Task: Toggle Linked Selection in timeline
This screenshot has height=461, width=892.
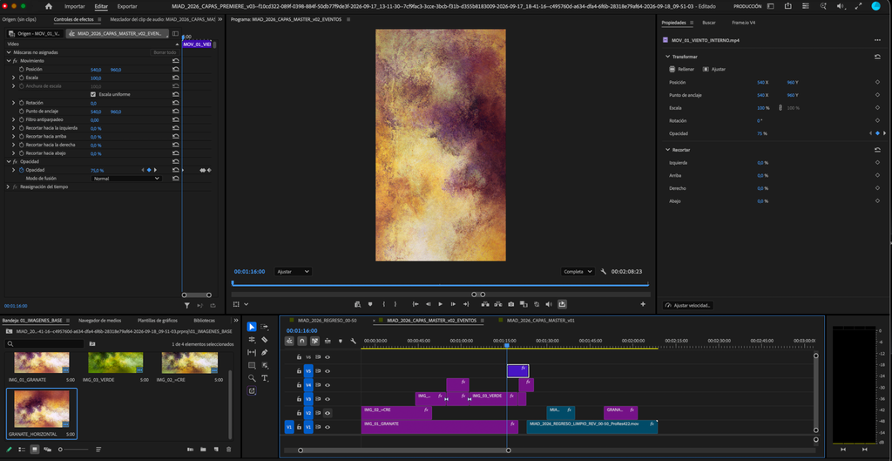Action: [x=314, y=342]
